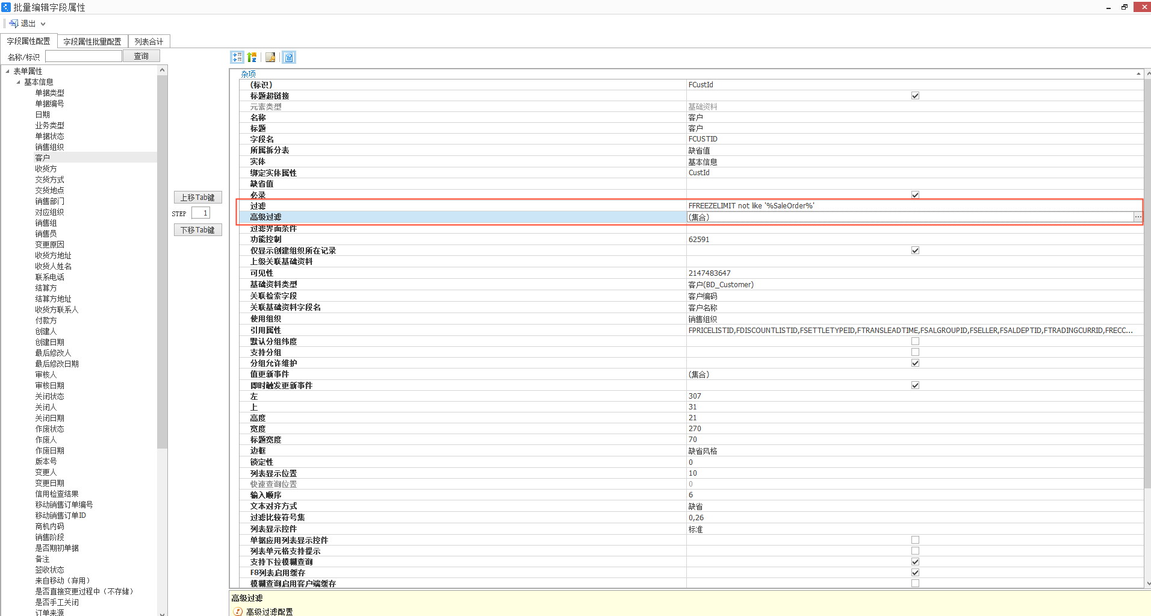Open the 列表合计 tab
Viewport: 1151px width, 616px height.
149,42
